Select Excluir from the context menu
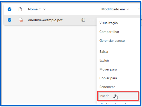Image resolution: width=142 pixels, height=107 pixels. click(x=118, y=60)
